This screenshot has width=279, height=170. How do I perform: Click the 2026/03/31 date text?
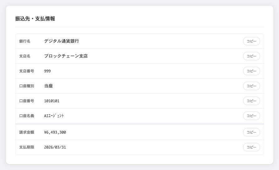tap(55, 147)
